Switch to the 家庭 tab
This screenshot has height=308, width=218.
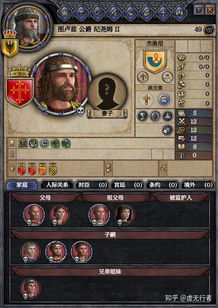[22, 185]
